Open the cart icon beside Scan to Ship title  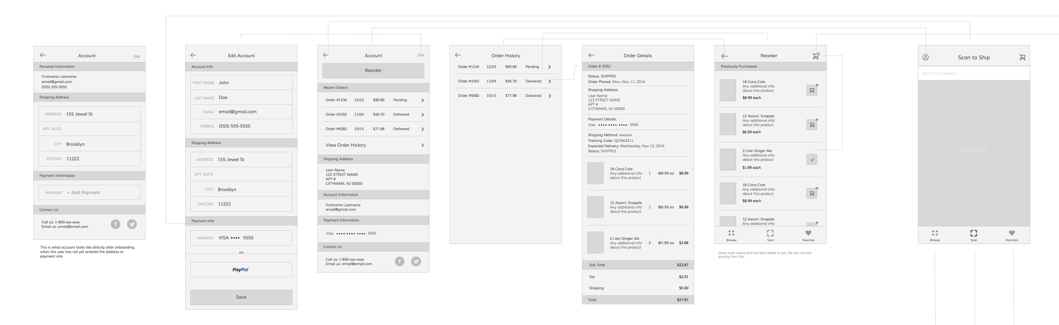point(1022,57)
